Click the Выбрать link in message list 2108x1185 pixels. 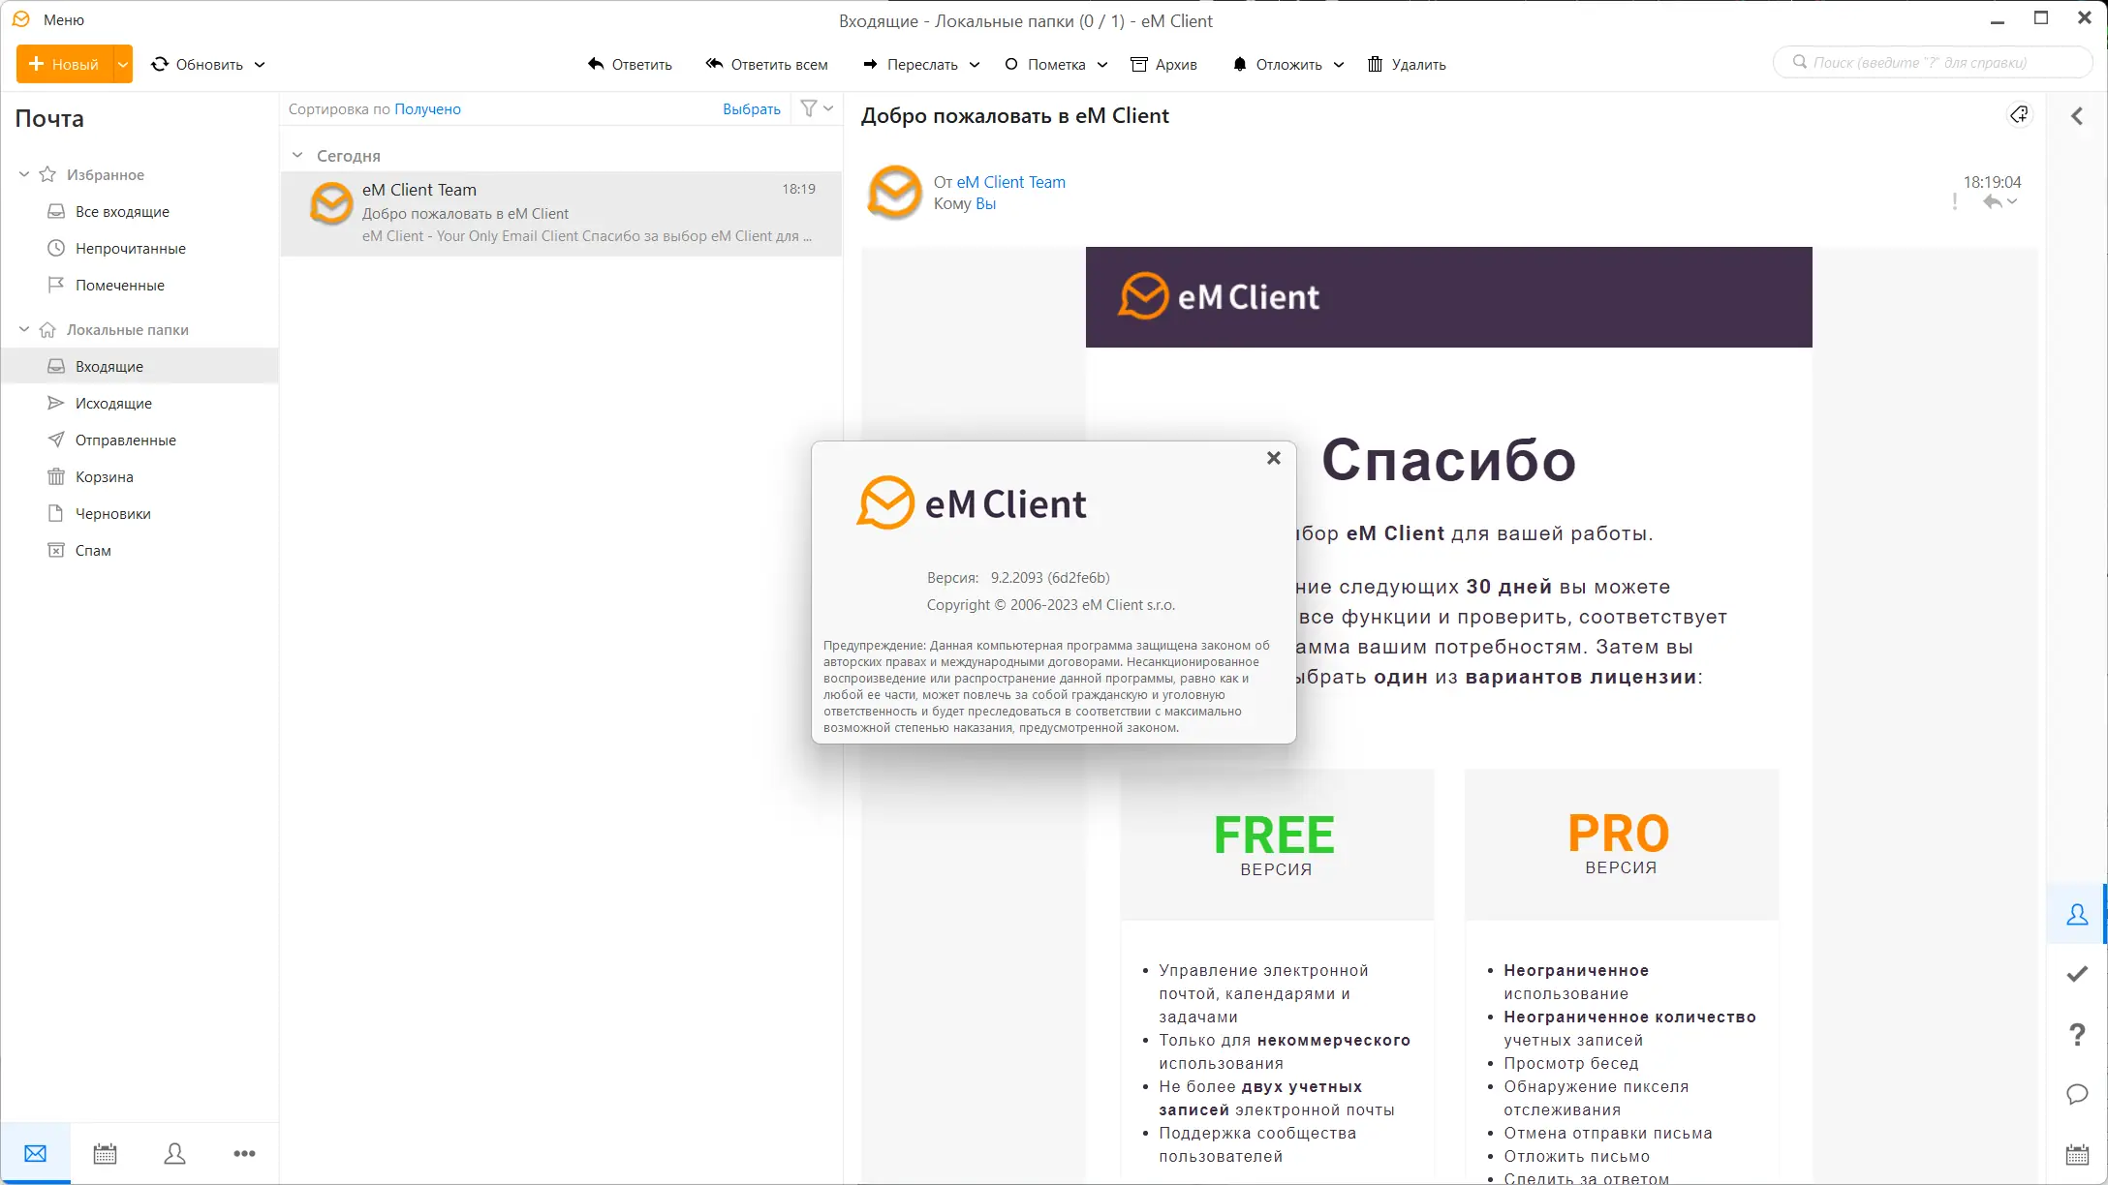click(751, 108)
